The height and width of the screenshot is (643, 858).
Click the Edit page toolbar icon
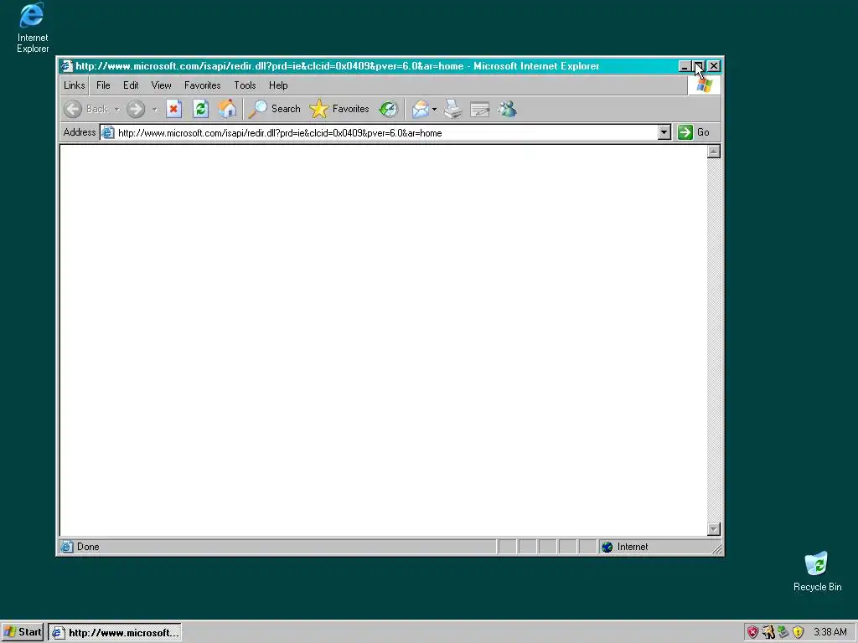click(479, 110)
